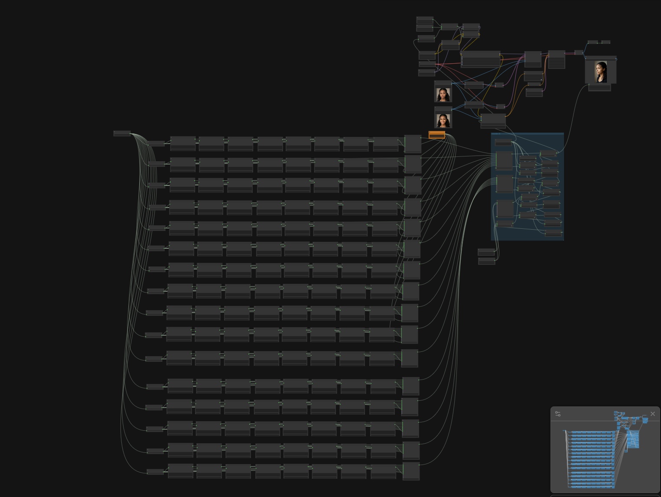Select the smiling face input image
This screenshot has width=661, height=497.
443,120
